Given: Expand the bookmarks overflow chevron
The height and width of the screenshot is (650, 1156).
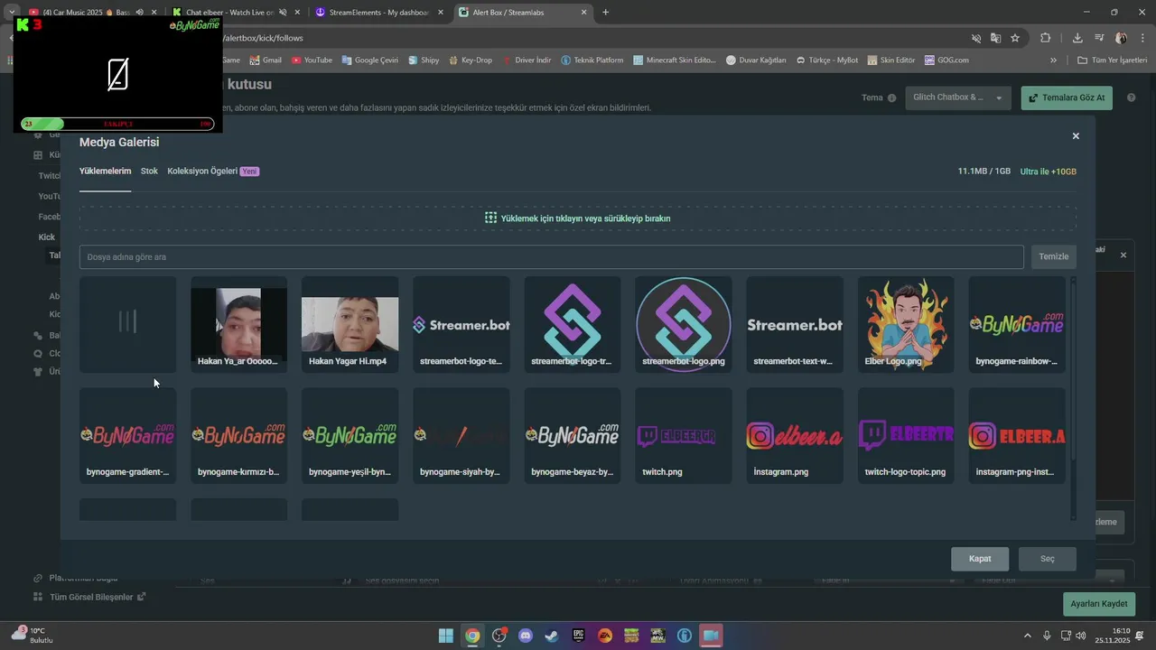Looking at the screenshot, I should [x=1053, y=60].
